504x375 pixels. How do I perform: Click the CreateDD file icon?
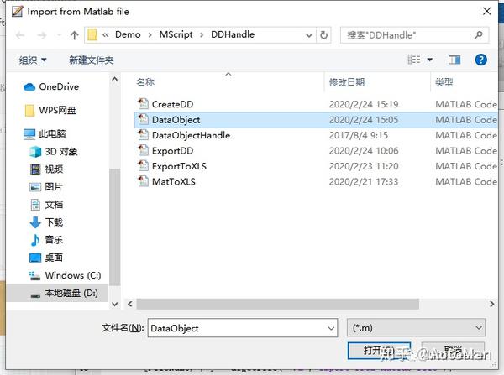click(143, 104)
